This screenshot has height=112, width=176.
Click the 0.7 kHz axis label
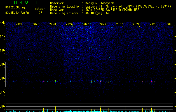(2, 92)
